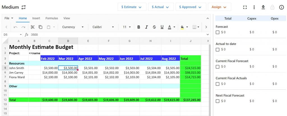
Task: Select the Other category cell
Action: 18,86
